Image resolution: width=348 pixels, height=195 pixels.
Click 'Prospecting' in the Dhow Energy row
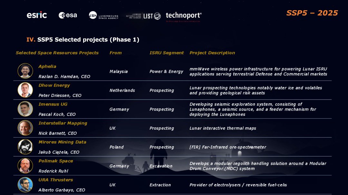tap(161, 90)
